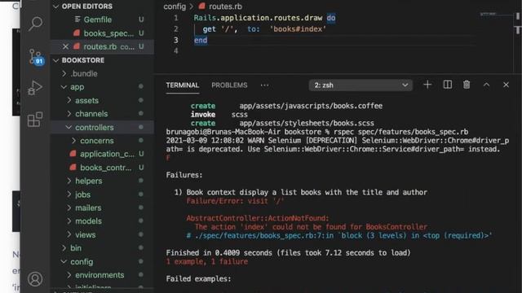This screenshot has width=522, height=293.
Task: Expand the jobs folder
Action: [69, 195]
